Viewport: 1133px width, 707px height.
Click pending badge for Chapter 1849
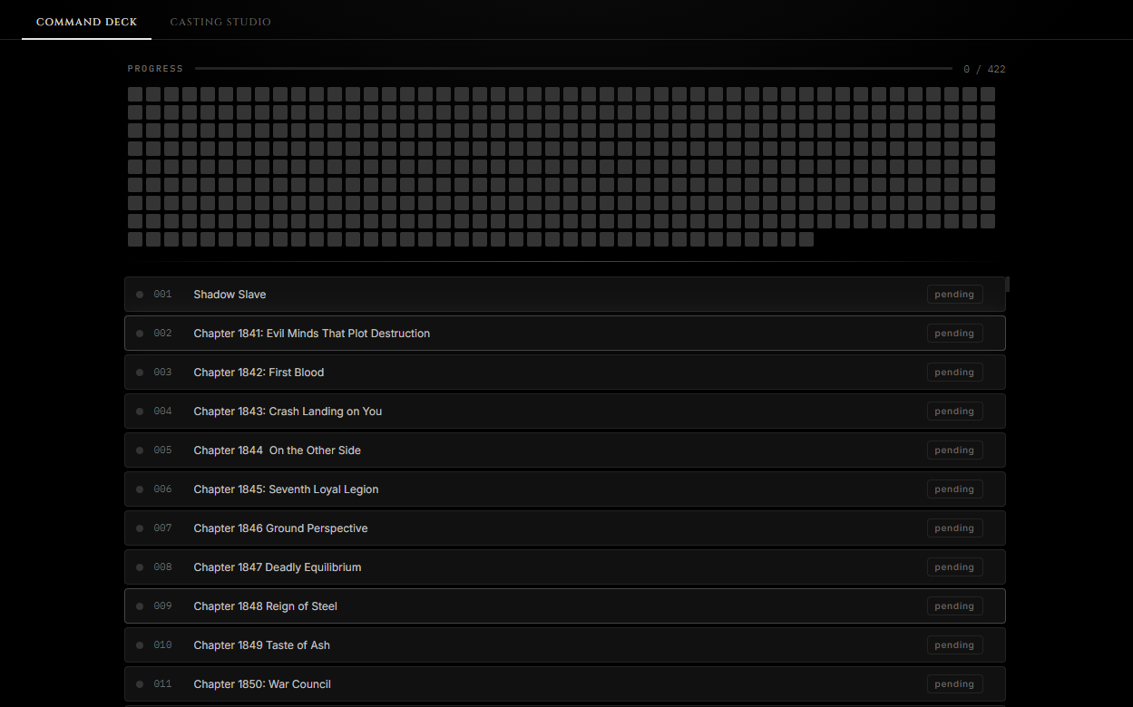pyautogui.click(x=954, y=645)
